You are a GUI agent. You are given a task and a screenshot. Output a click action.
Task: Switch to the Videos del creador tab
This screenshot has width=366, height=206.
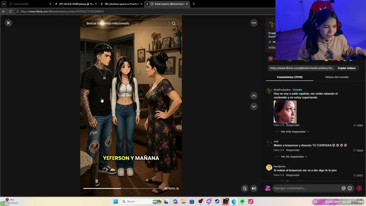pyautogui.click(x=337, y=77)
